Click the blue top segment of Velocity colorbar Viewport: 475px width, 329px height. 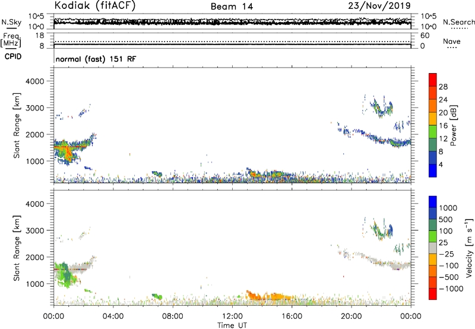(433, 202)
